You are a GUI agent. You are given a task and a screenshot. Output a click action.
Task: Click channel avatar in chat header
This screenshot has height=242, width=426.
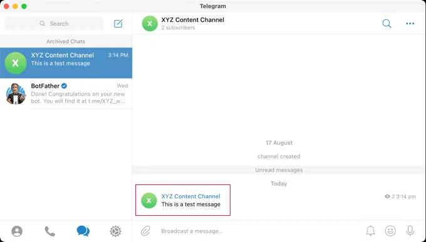click(150, 24)
